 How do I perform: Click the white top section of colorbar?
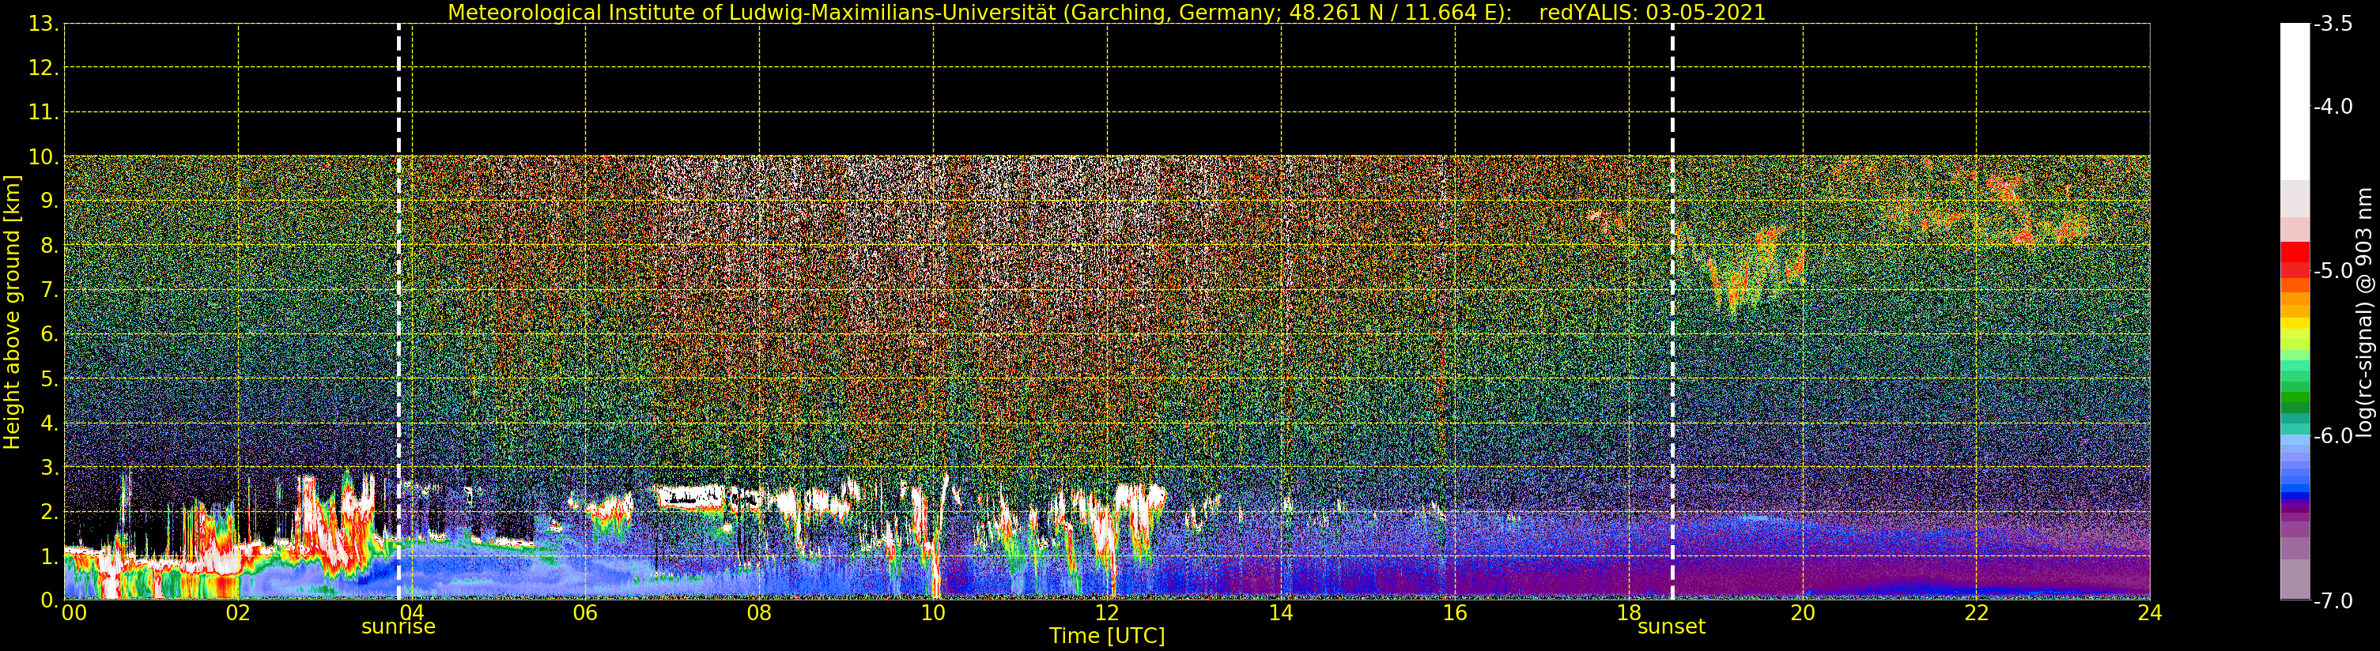2295,92
